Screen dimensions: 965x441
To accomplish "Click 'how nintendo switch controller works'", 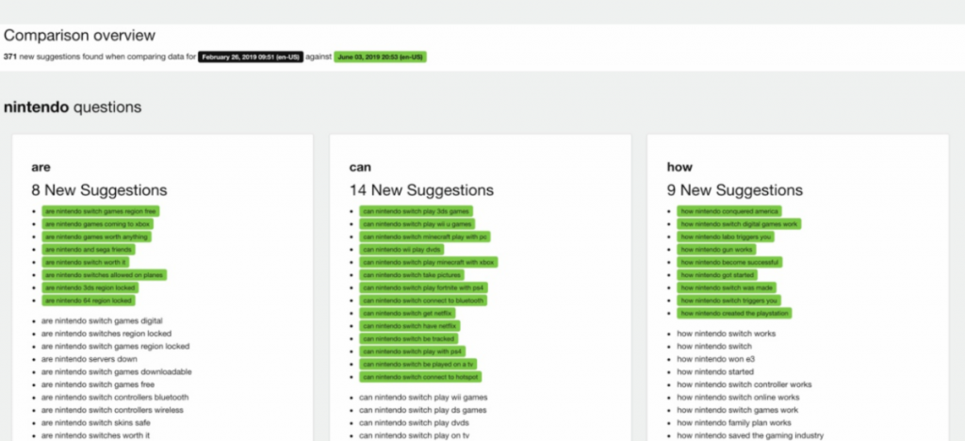I will click(744, 384).
